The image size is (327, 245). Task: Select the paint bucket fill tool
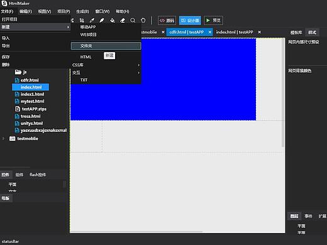point(113,20)
